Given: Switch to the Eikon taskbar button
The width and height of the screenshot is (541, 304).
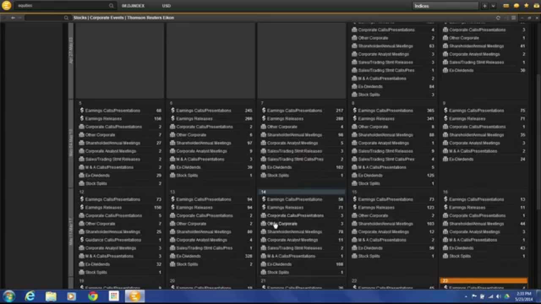Looking at the screenshot, I should (x=134, y=296).
